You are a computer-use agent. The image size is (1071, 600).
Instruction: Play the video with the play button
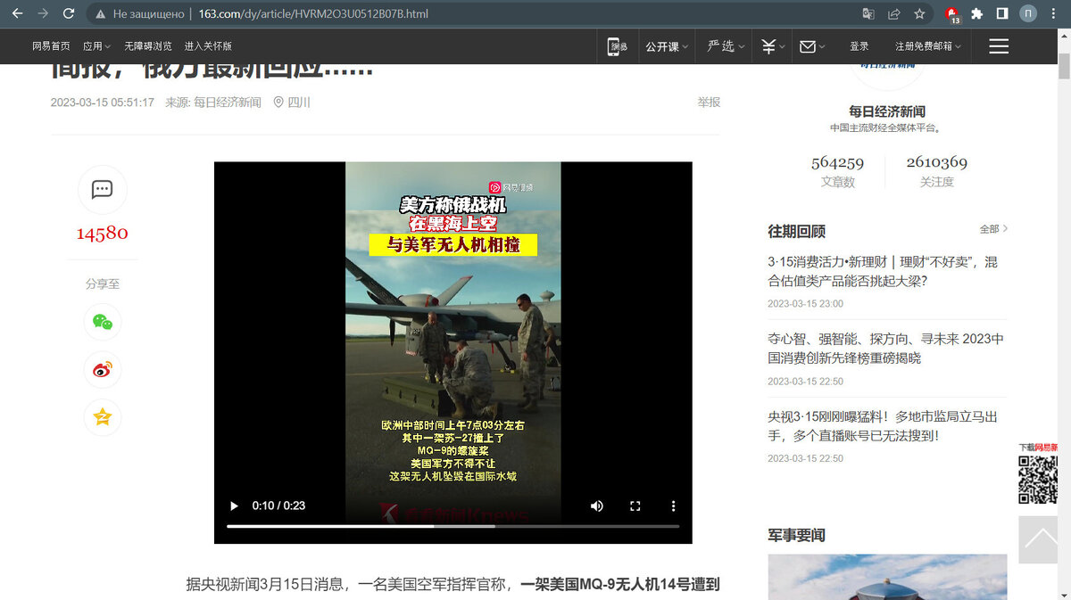click(x=235, y=505)
